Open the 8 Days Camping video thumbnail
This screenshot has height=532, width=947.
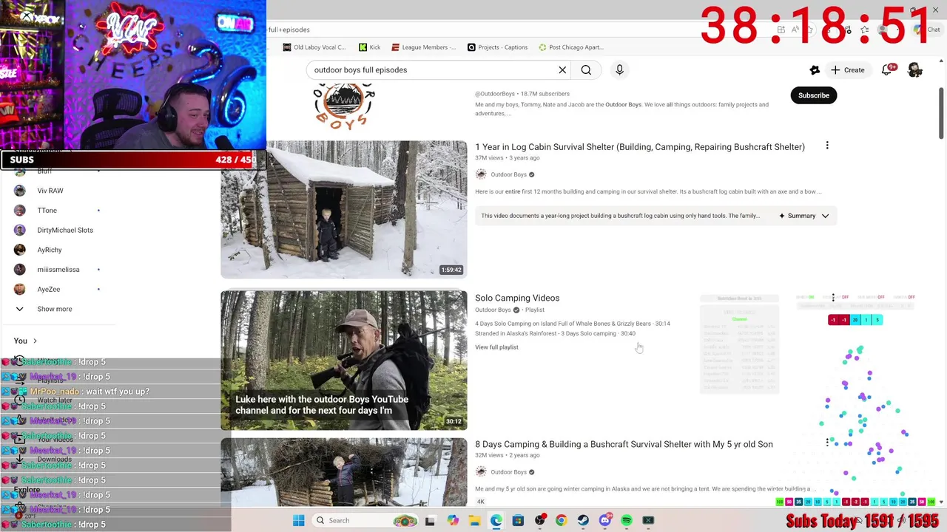344,472
